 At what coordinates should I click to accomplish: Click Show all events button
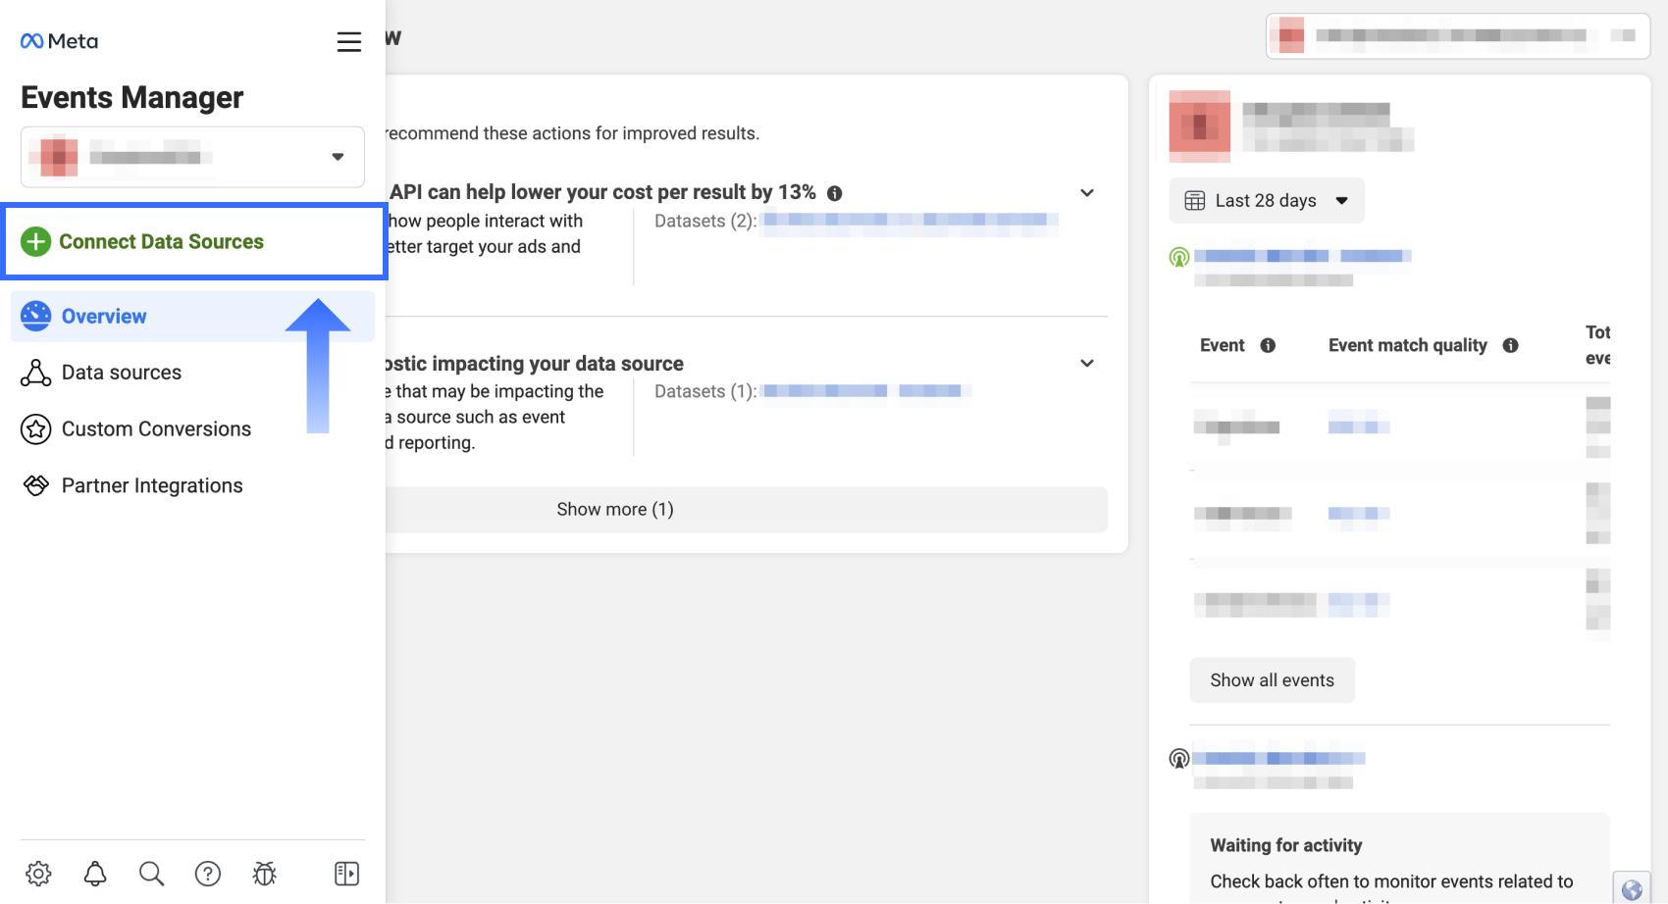tap(1272, 680)
